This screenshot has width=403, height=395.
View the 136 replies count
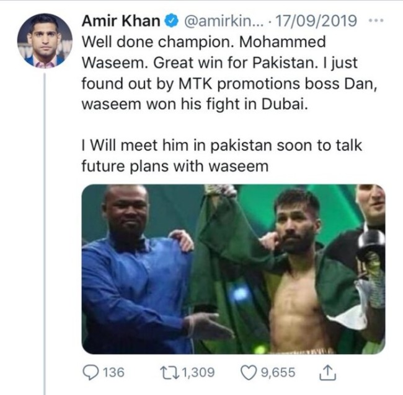113,373
